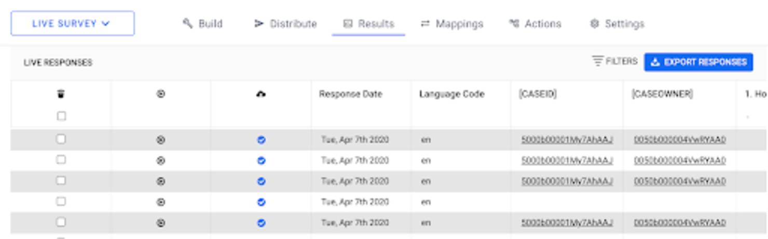Click the Response Date column header
The width and height of the screenshot is (768, 239).
[351, 94]
